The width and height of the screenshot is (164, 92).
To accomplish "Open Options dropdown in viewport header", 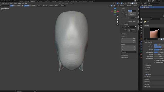I will coord(136,6).
